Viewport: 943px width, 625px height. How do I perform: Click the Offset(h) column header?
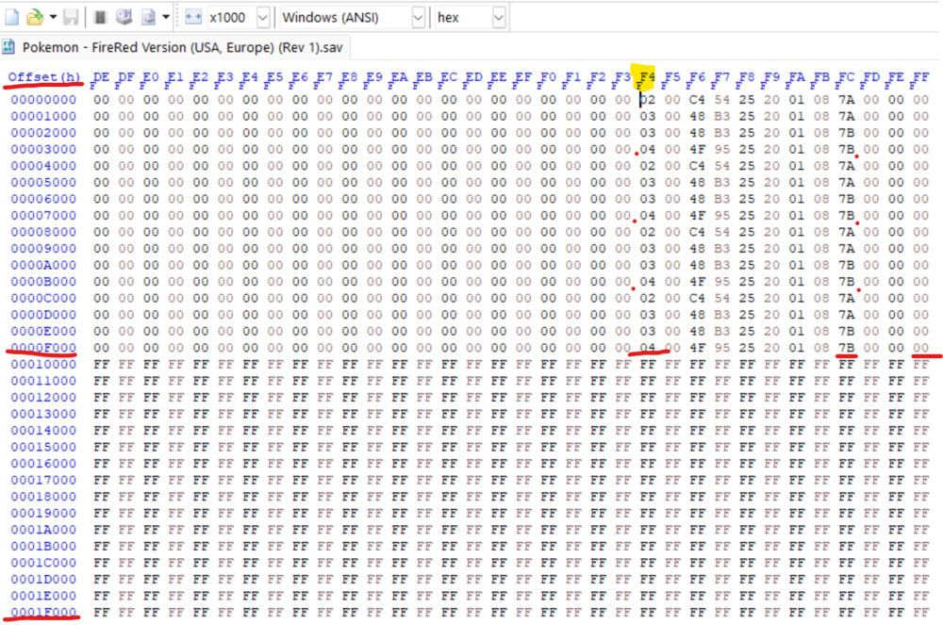[44, 76]
